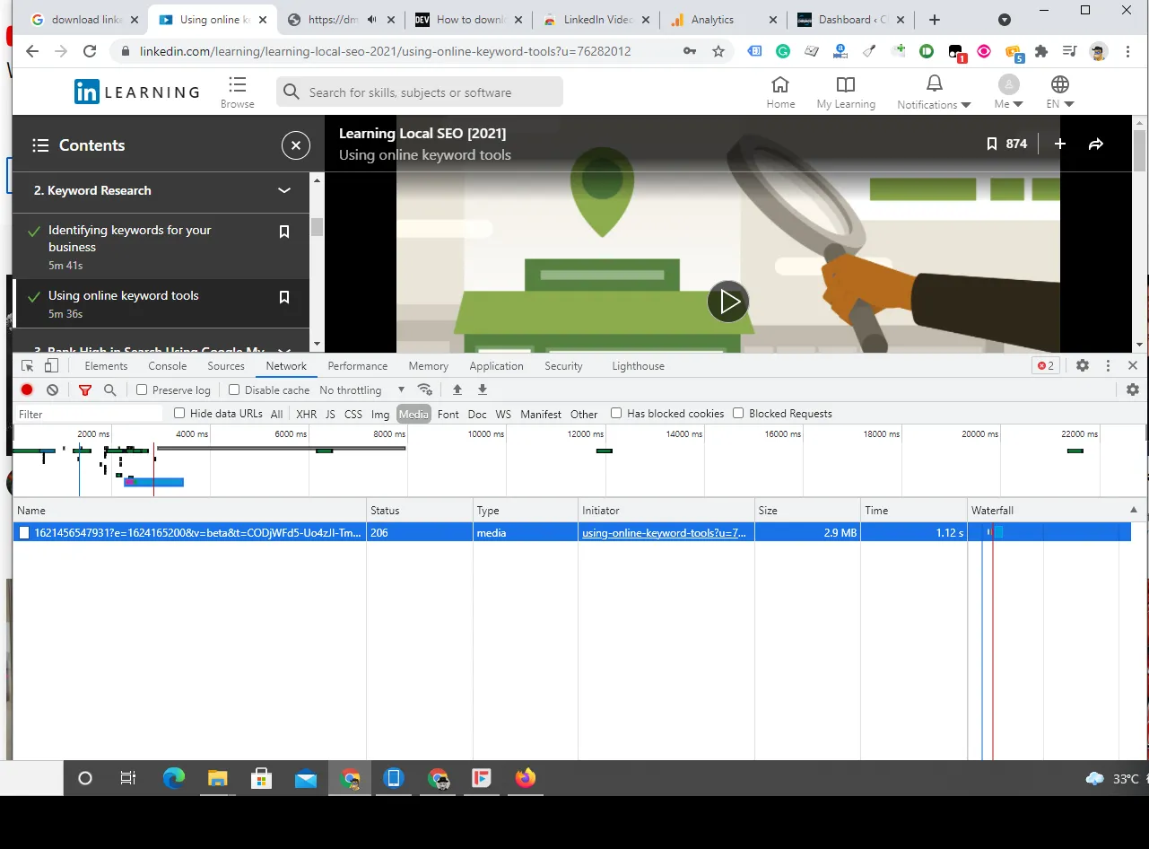The height and width of the screenshot is (849, 1149).
Task: Select the Img filter type
Action: pos(380,414)
